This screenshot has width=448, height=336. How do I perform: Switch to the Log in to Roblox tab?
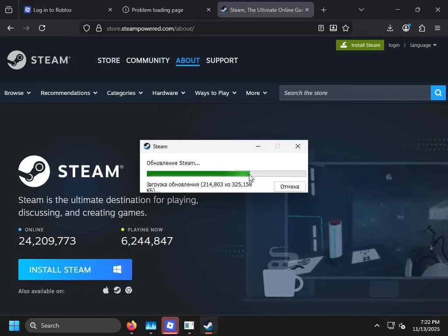click(67, 10)
